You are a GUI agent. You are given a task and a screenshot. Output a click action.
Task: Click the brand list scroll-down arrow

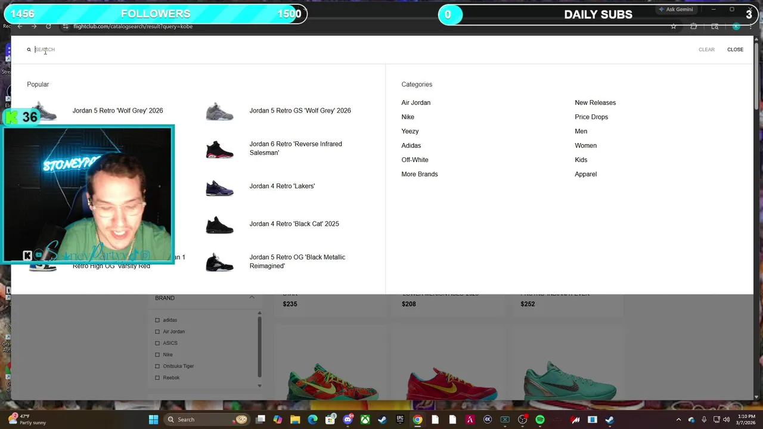coord(259,386)
